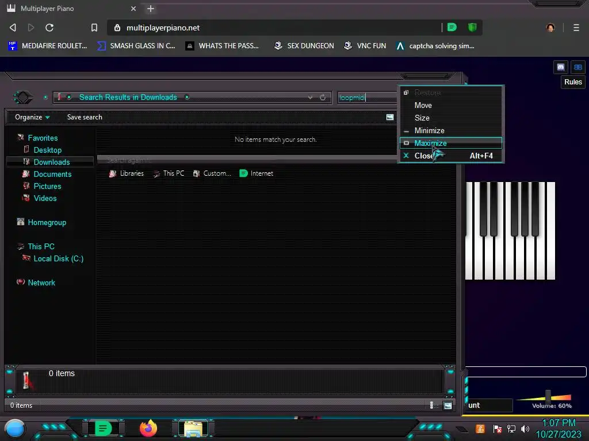The height and width of the screenshot is (441, 589).
Task: Choose Move in window system menu
Action: pos(451,106)
